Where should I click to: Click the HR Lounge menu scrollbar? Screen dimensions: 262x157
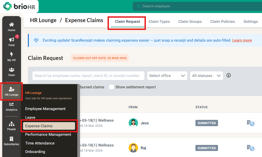coord(79,121)
